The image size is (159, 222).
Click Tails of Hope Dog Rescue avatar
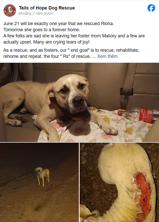(x=10, y=10)
